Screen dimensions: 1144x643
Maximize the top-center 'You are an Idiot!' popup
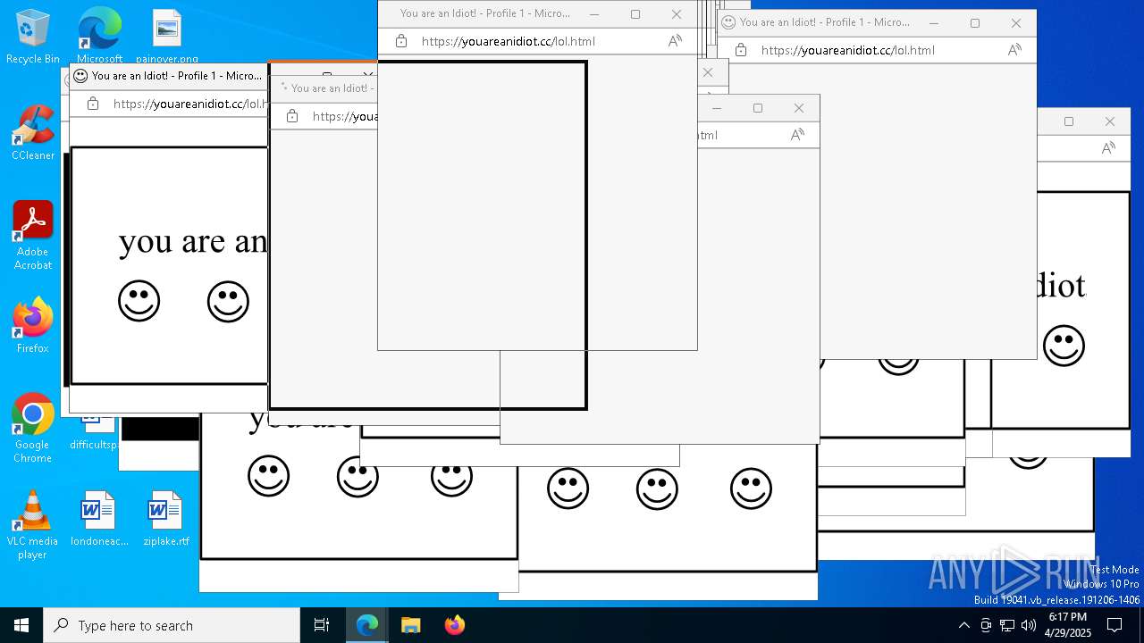635,14
